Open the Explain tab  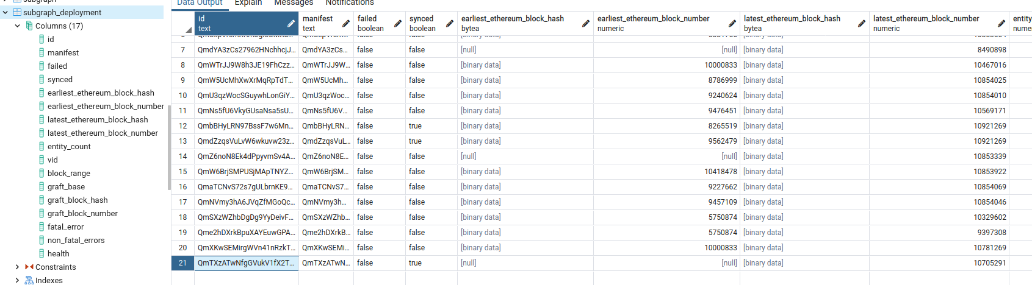click(248, 3)
